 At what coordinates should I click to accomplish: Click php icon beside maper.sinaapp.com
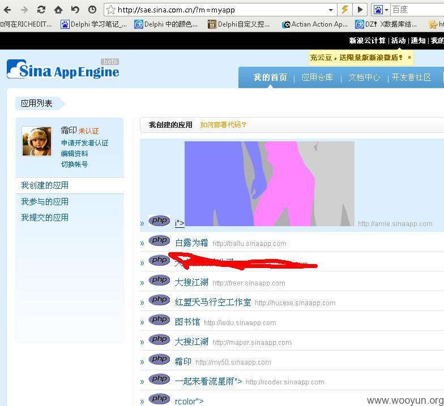[159, 339]
